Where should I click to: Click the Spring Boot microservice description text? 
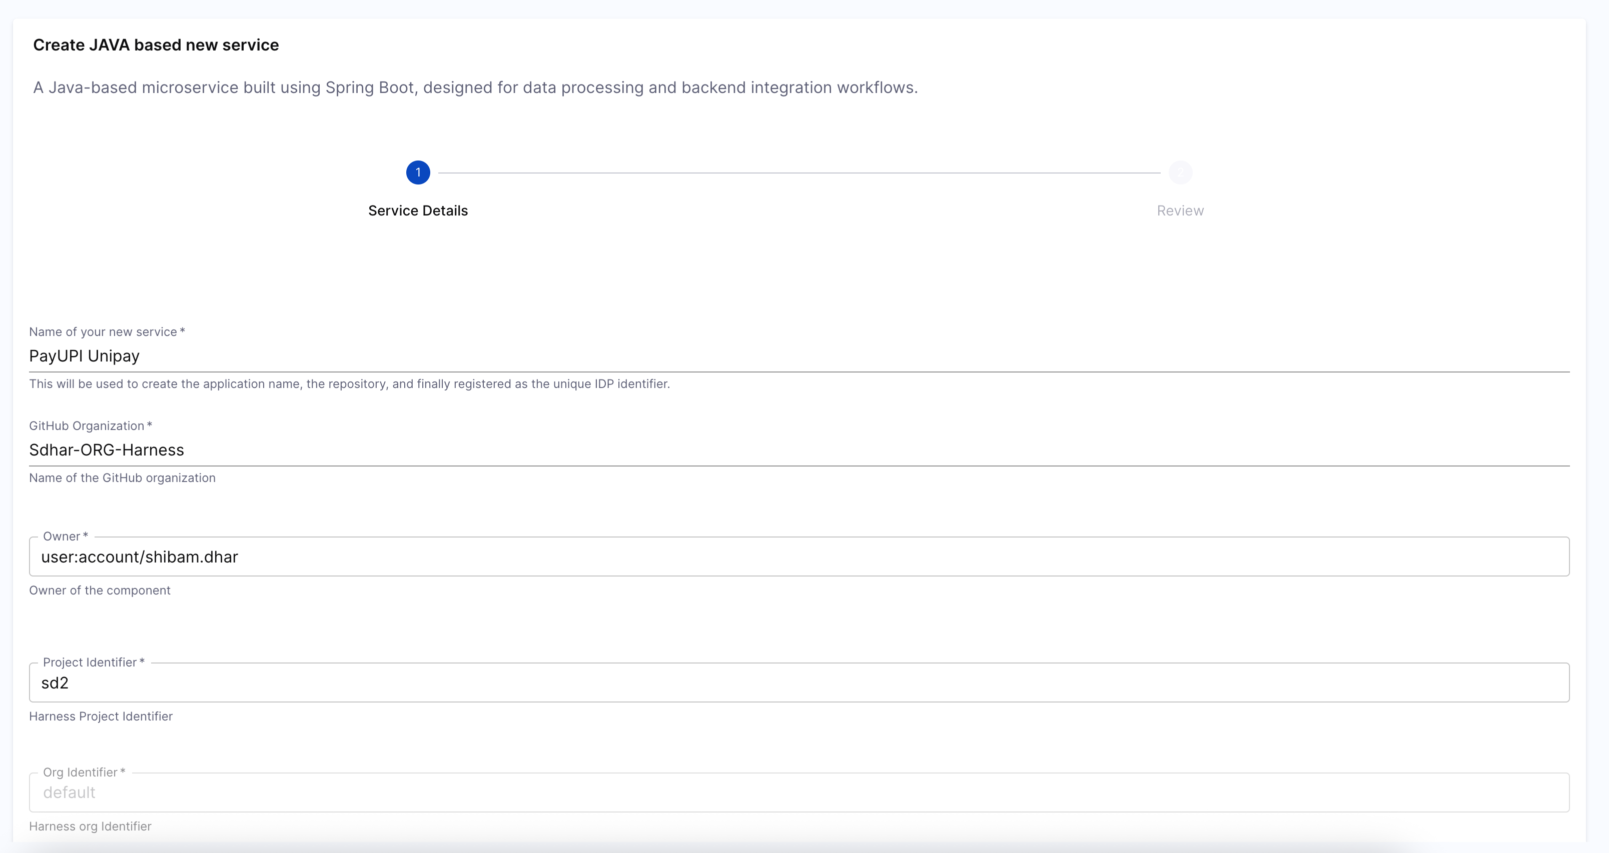coord(475,87)
